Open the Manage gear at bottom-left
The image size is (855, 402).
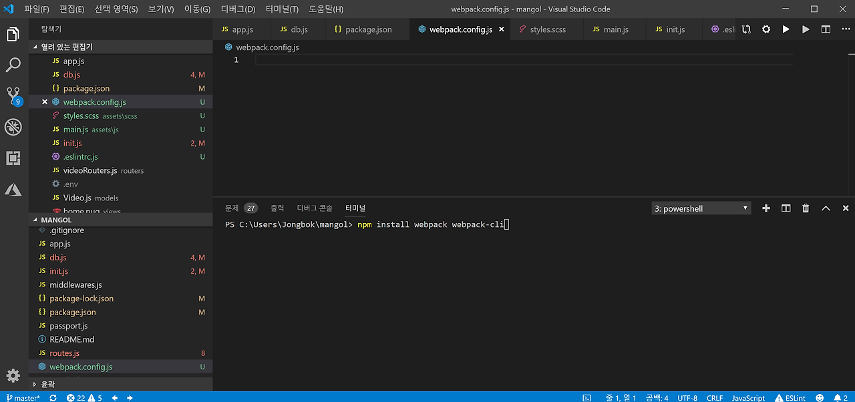[x=13, y=375]
